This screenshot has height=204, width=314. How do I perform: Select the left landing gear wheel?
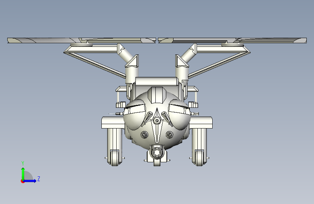pos(114,158)
